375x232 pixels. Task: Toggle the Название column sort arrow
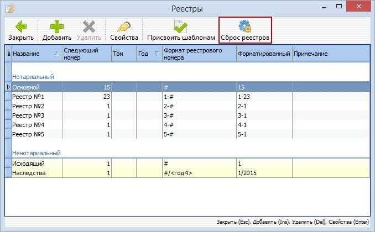point(56,54)
